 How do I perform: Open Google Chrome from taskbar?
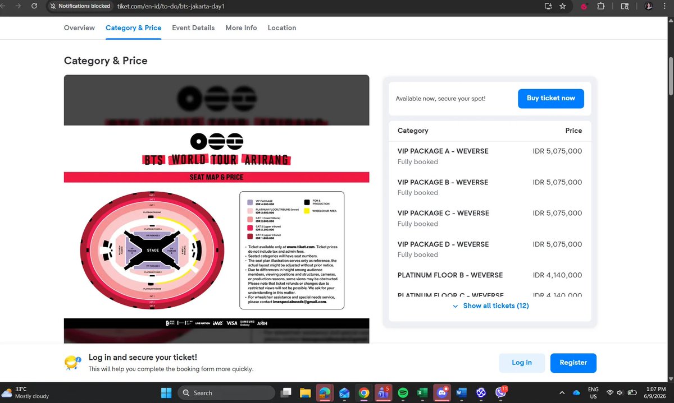point(364,393)
